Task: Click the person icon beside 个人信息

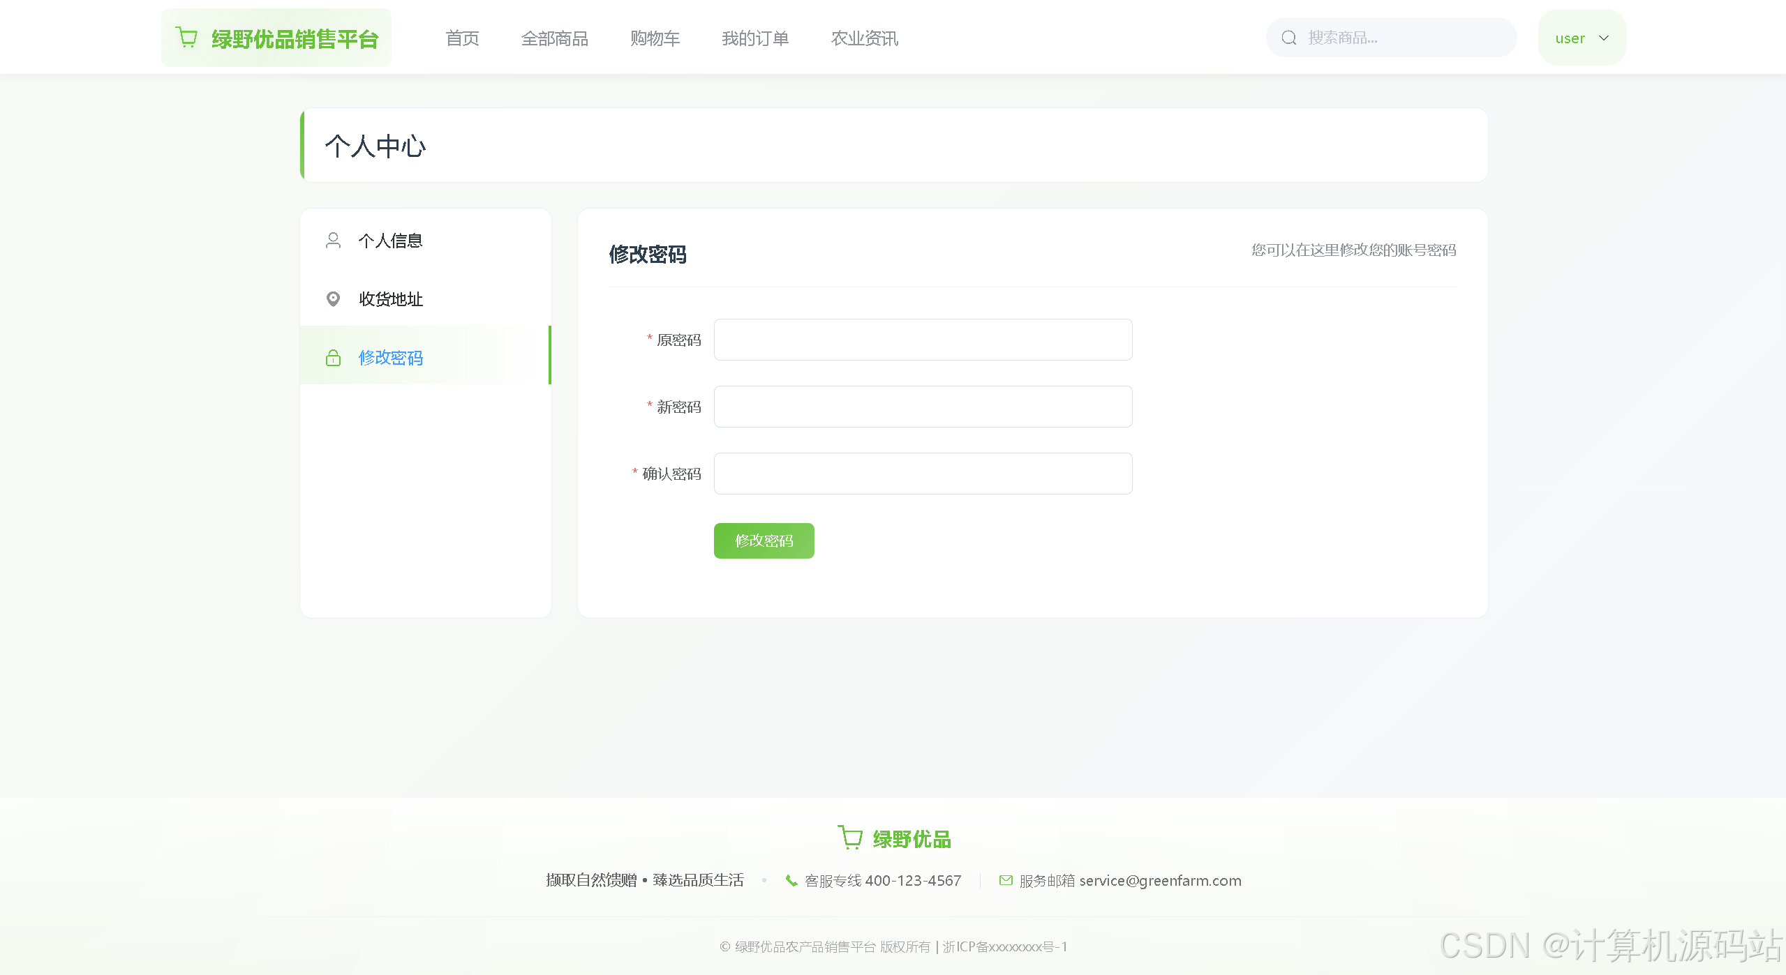Action: [x=333, y=241]
